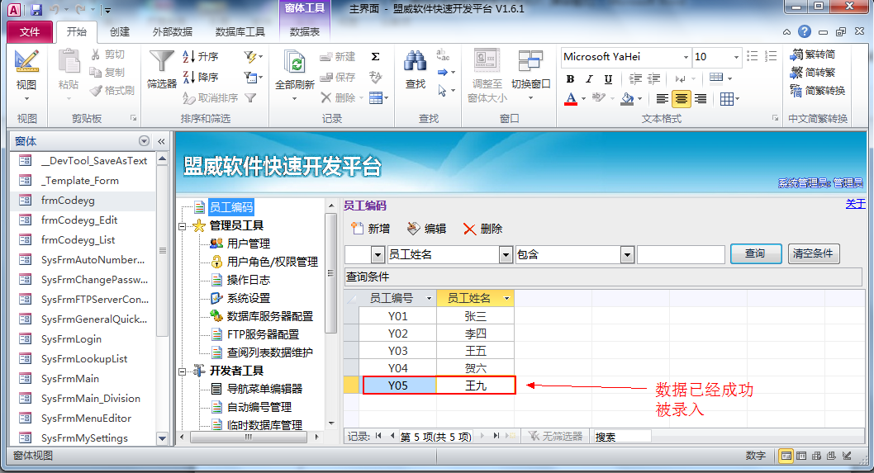Open the 视图 view switcher icon
Image resolution: width=874 pixels, height=473 pixels.
(26, 61)
